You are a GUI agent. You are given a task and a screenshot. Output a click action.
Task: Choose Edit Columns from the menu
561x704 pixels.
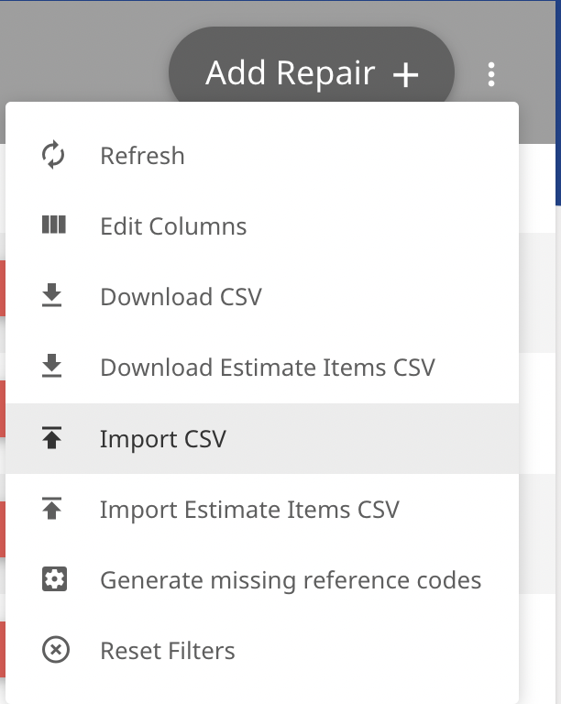tap(262, 225)
